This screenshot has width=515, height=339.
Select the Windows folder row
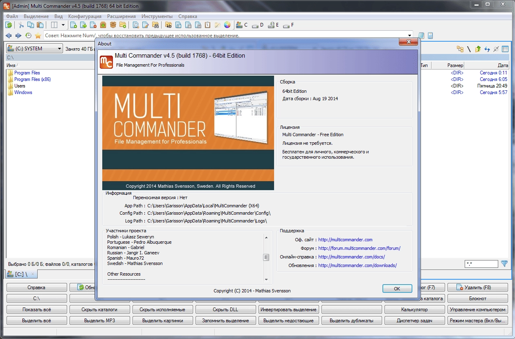(x=23, y=92)
